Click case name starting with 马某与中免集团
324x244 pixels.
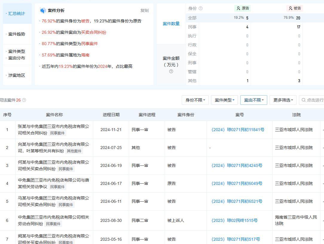(x=53, y=202)
